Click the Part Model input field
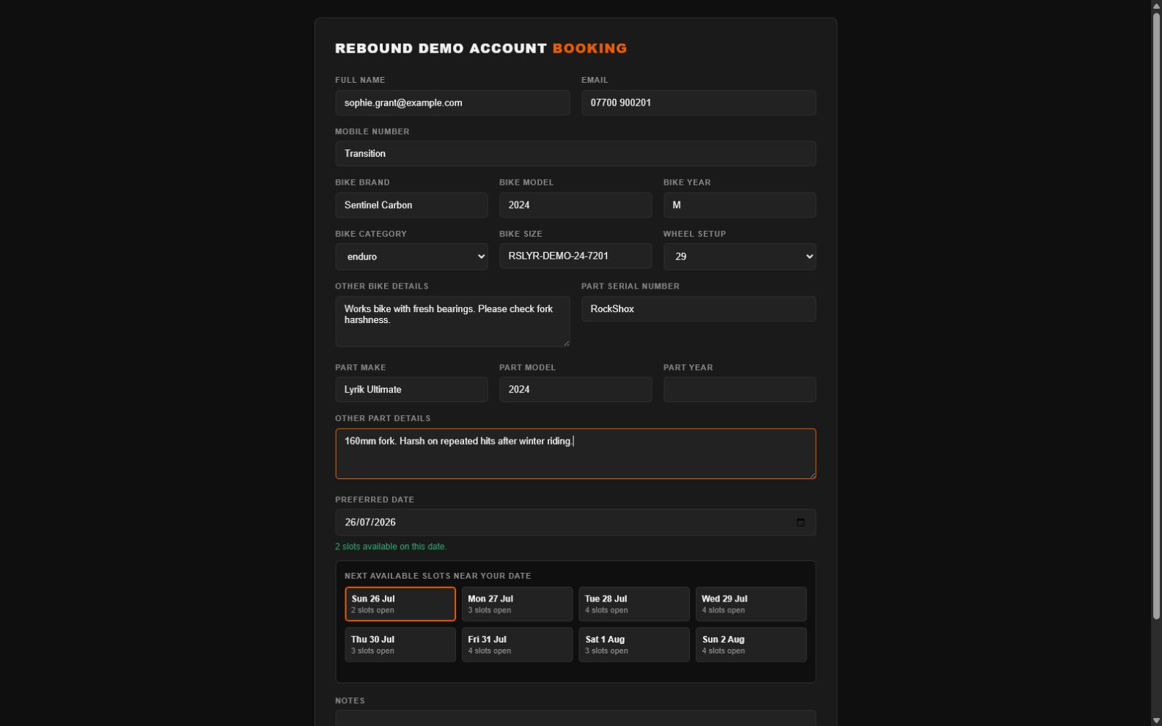 [x=576, y=389]
